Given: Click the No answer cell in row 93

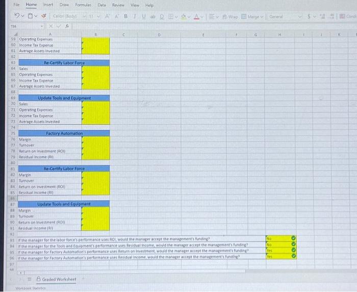Looking at the screenshot, I should 281,238.
